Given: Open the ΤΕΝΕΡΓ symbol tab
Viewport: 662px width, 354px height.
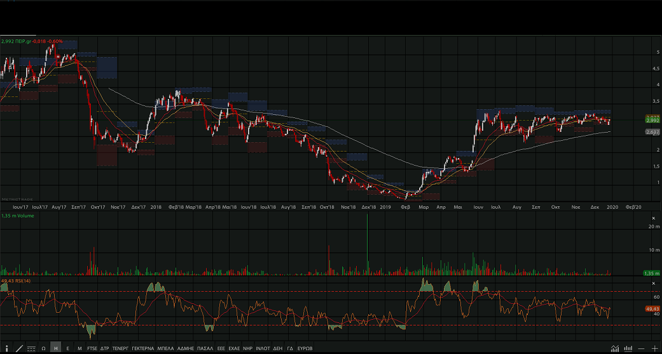Looking at the screenshot, I should coord(120,348).
